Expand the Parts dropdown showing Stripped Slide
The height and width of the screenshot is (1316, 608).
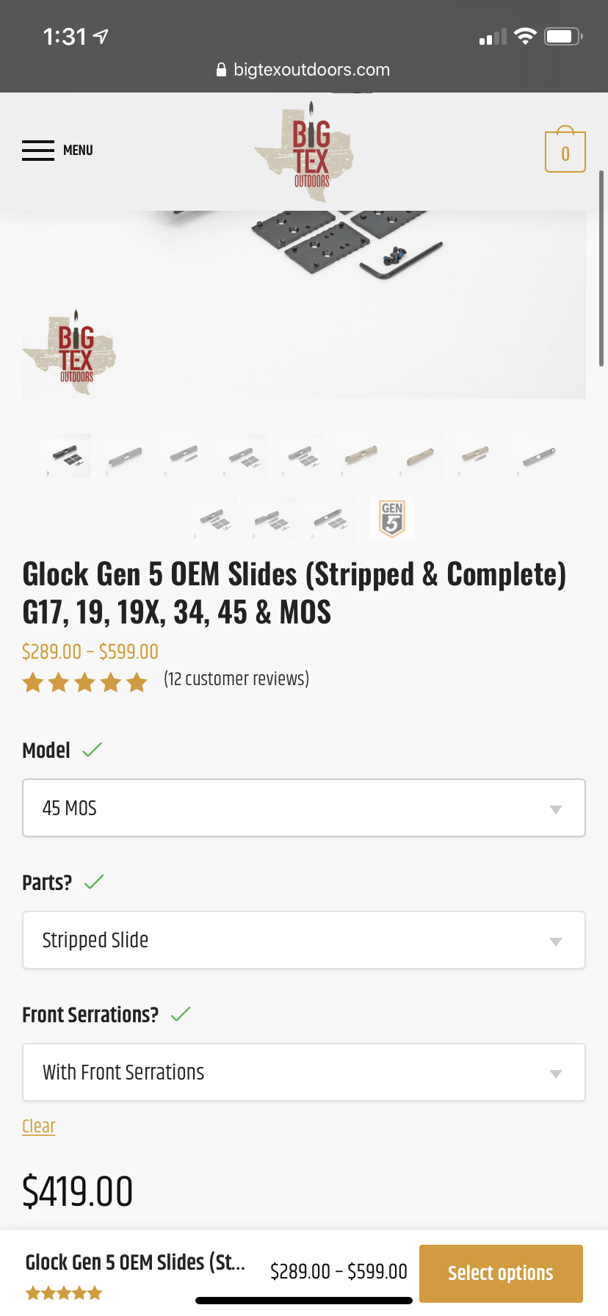coord(304,940)
